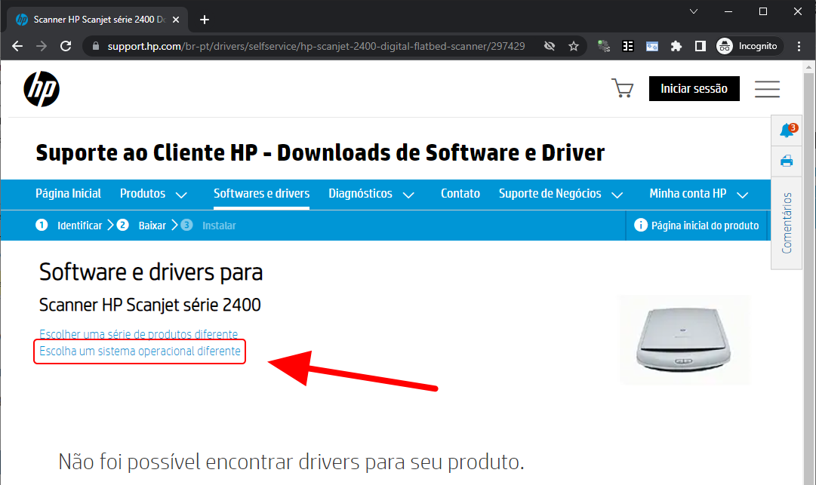Open the tab search chevron
Viewport: 816px width, 485px height.
pyautogui.click(x=694, y=11)
